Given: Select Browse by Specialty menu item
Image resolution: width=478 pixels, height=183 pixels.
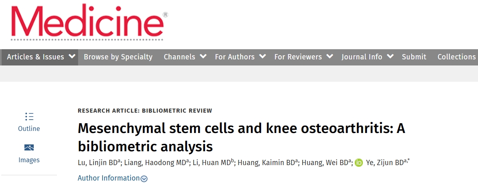Looking at the screenshot, I should pos(118,57).
